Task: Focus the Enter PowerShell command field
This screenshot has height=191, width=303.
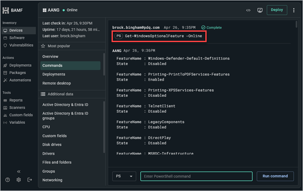Action: click(x=196, y=176)
